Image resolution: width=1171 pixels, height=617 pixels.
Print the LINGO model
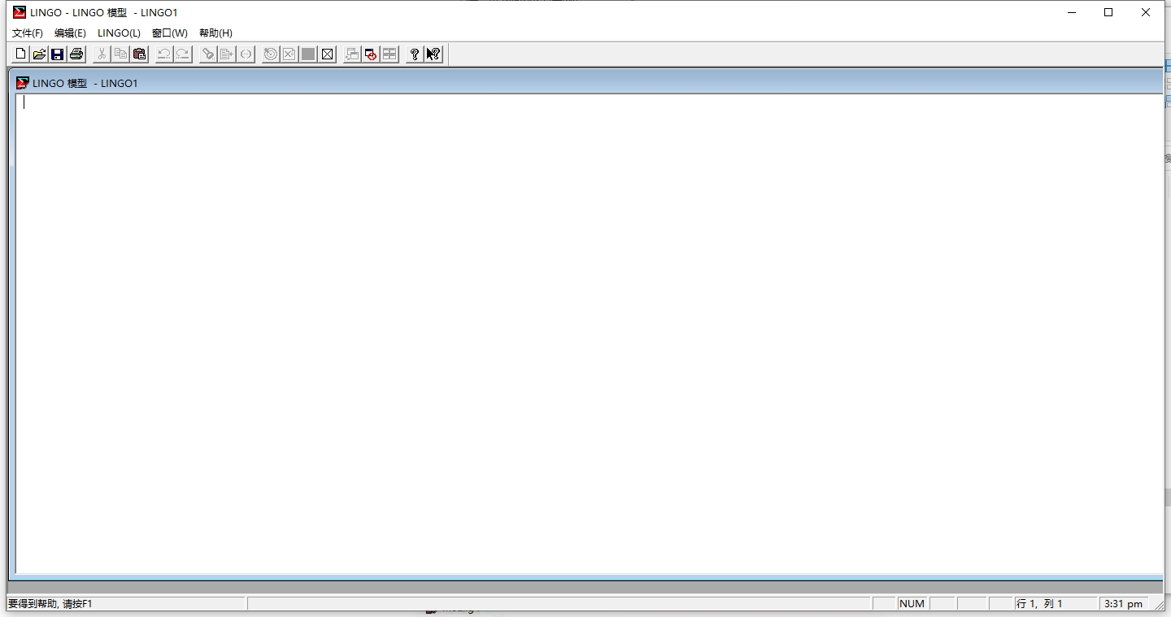76,54
